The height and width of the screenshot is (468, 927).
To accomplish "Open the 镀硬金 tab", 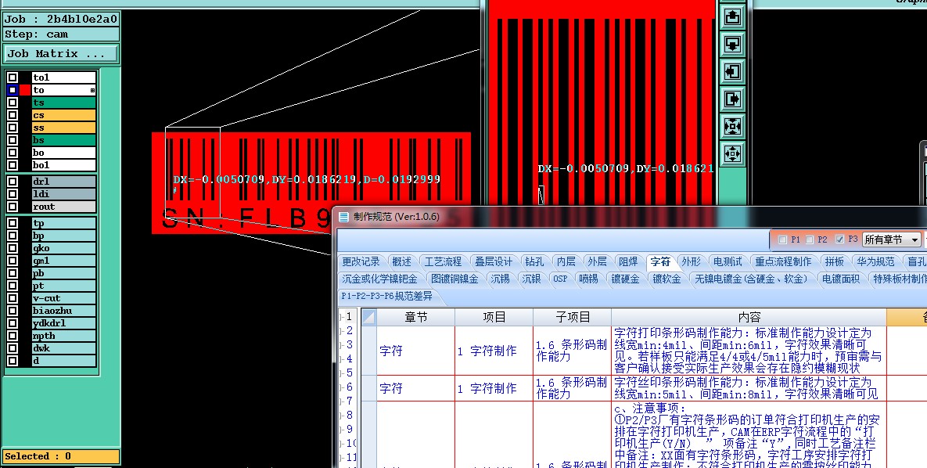I will click(x=625, y=279).
